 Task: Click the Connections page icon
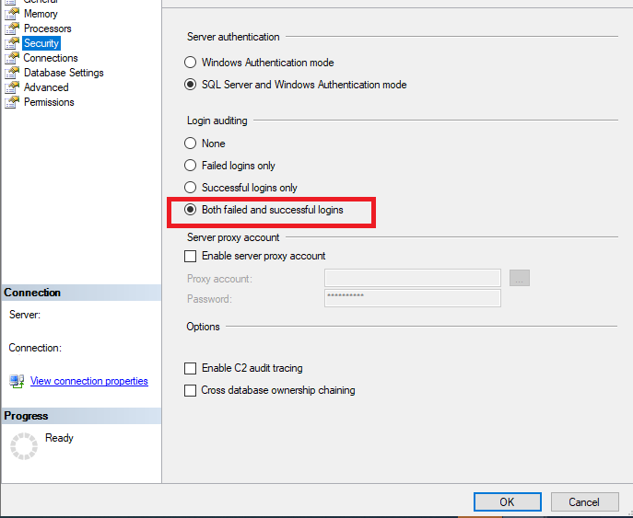[x=12, y=58]
